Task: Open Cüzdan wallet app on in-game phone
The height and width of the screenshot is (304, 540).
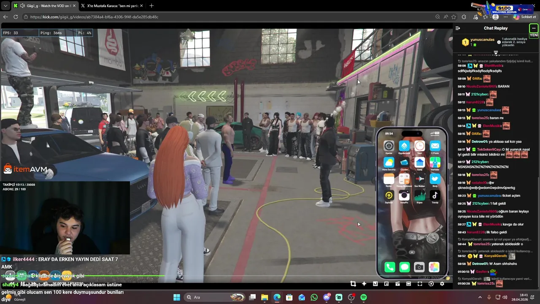Action: tap(404, 163)
